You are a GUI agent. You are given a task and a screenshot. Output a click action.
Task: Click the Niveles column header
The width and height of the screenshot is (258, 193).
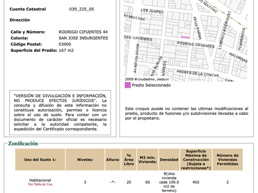[85, 160]
